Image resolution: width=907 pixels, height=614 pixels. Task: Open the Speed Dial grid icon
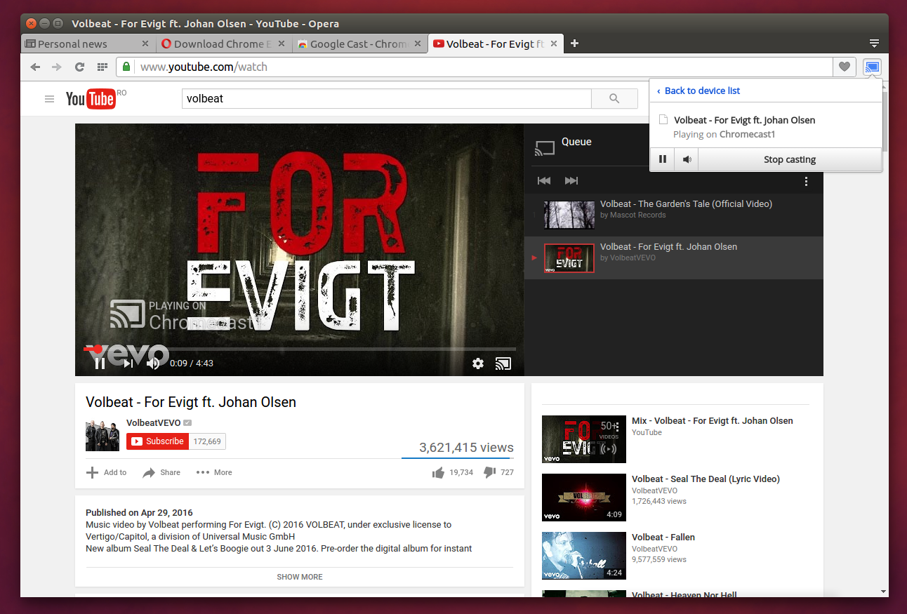point(102,67)
